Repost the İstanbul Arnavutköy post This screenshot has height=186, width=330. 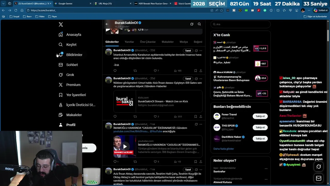[x=135, y=71]
